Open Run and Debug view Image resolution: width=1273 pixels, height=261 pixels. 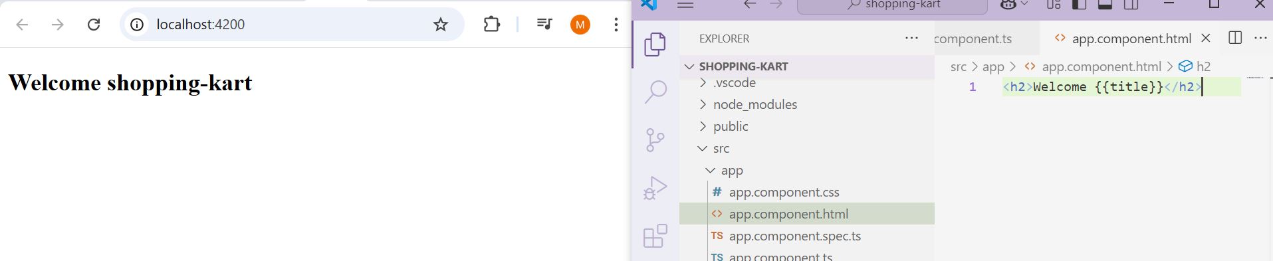[x=655, y=188]
